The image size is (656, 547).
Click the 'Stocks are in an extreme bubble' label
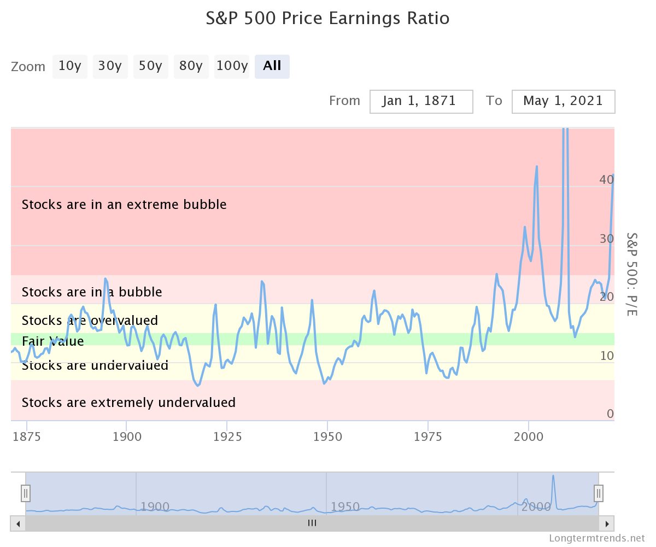(x=124, y=205)
